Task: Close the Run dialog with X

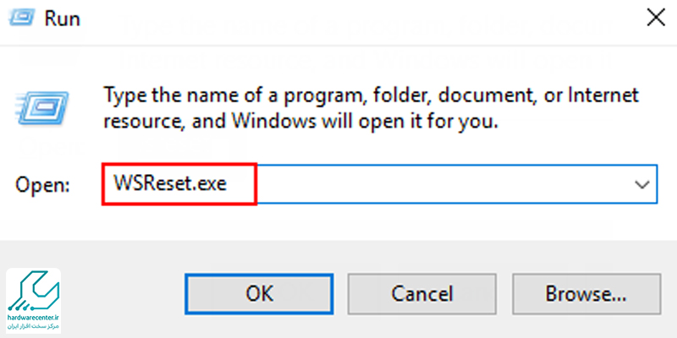Action: (x=654, y=18)
